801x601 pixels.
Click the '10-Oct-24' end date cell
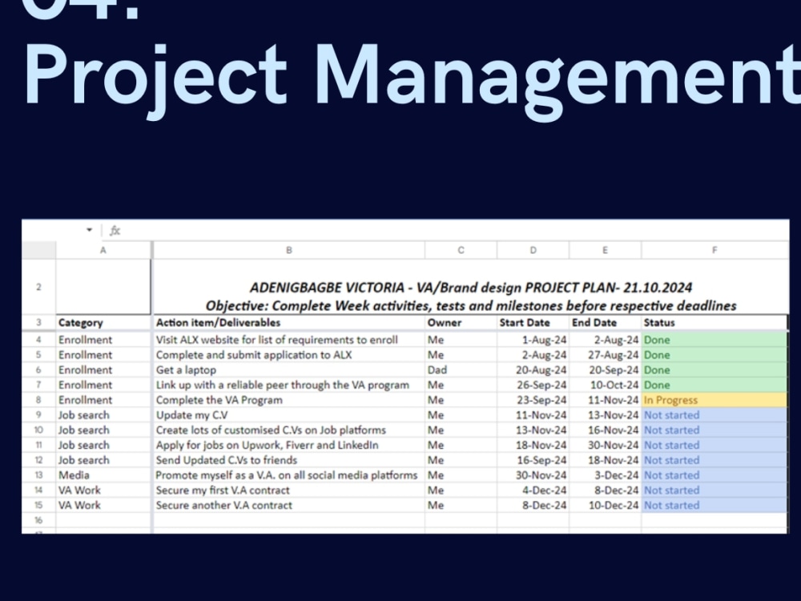tap(605, 385)
